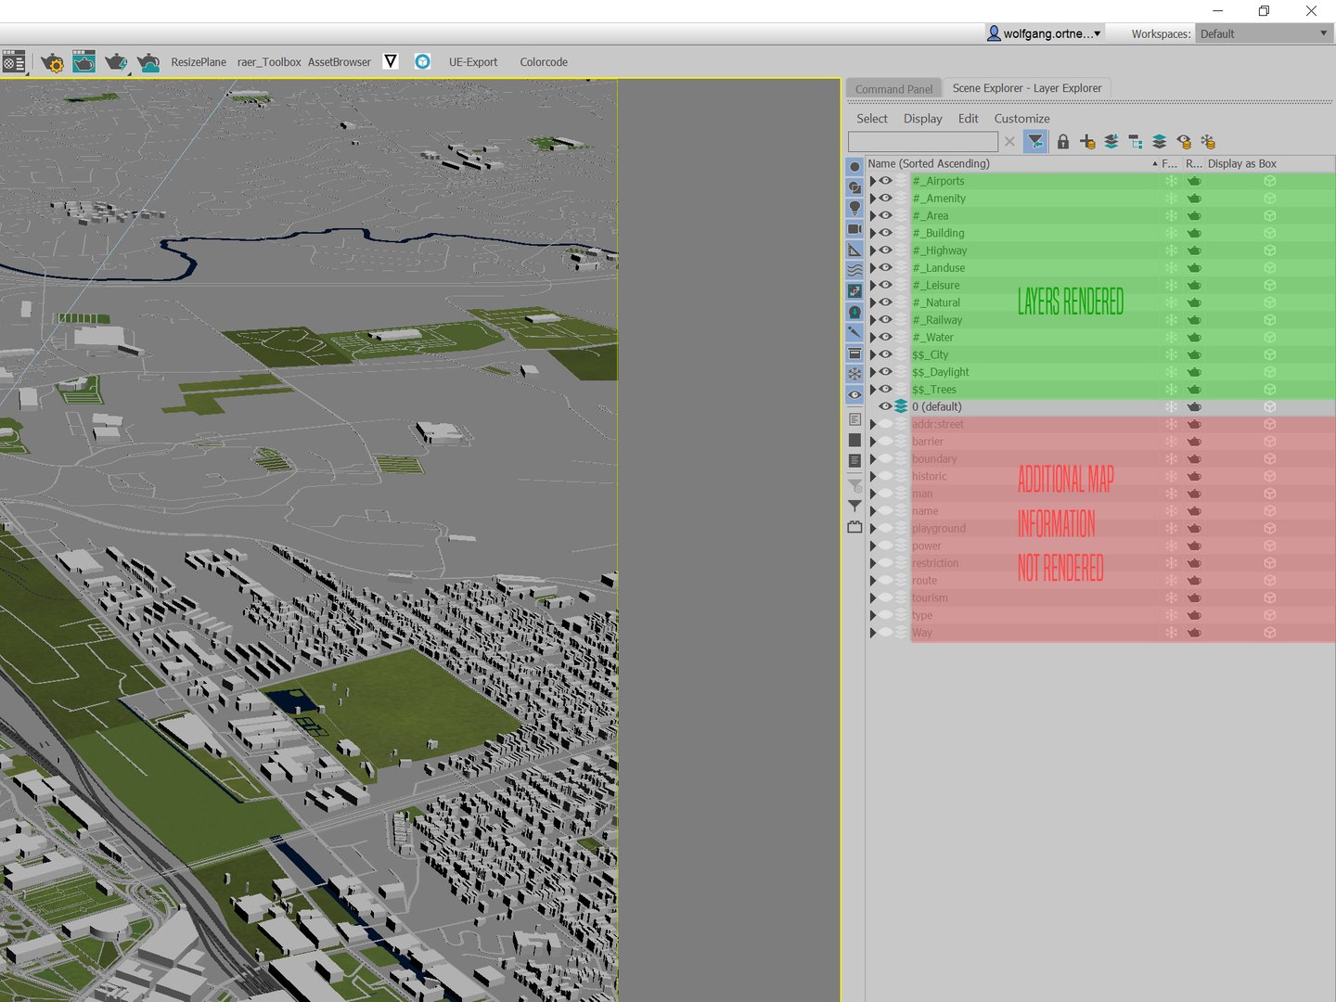Click the raer_Toolbox toolbar button

click(x=269, y=62)
